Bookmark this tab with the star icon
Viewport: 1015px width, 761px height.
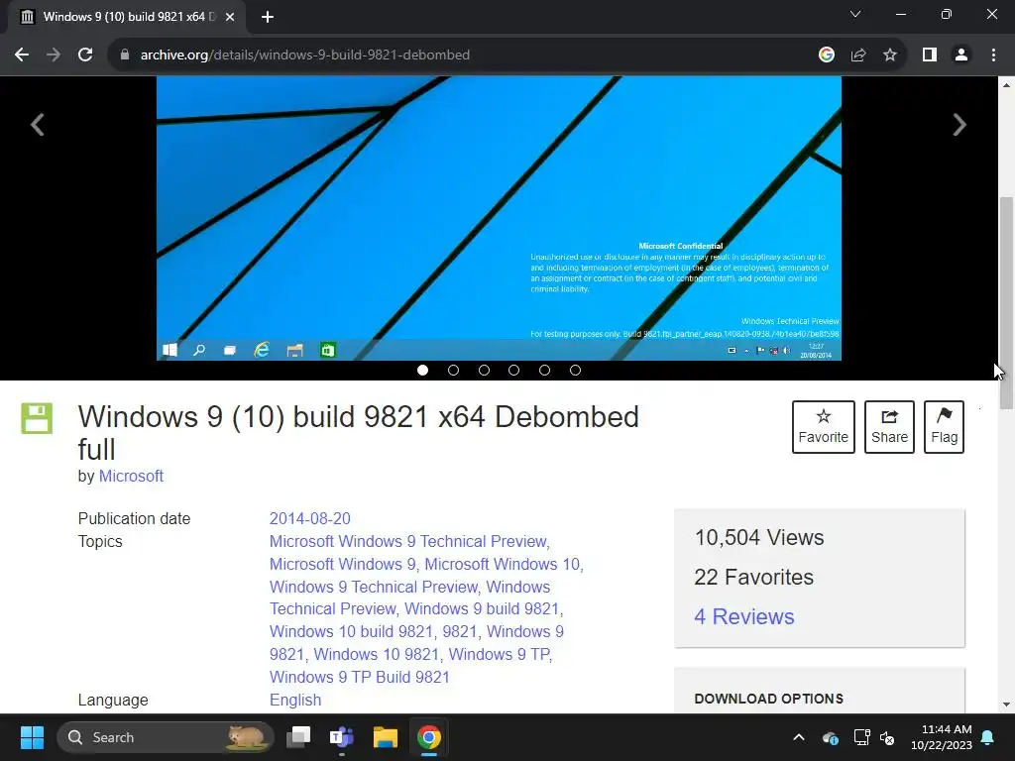[890, 55]
